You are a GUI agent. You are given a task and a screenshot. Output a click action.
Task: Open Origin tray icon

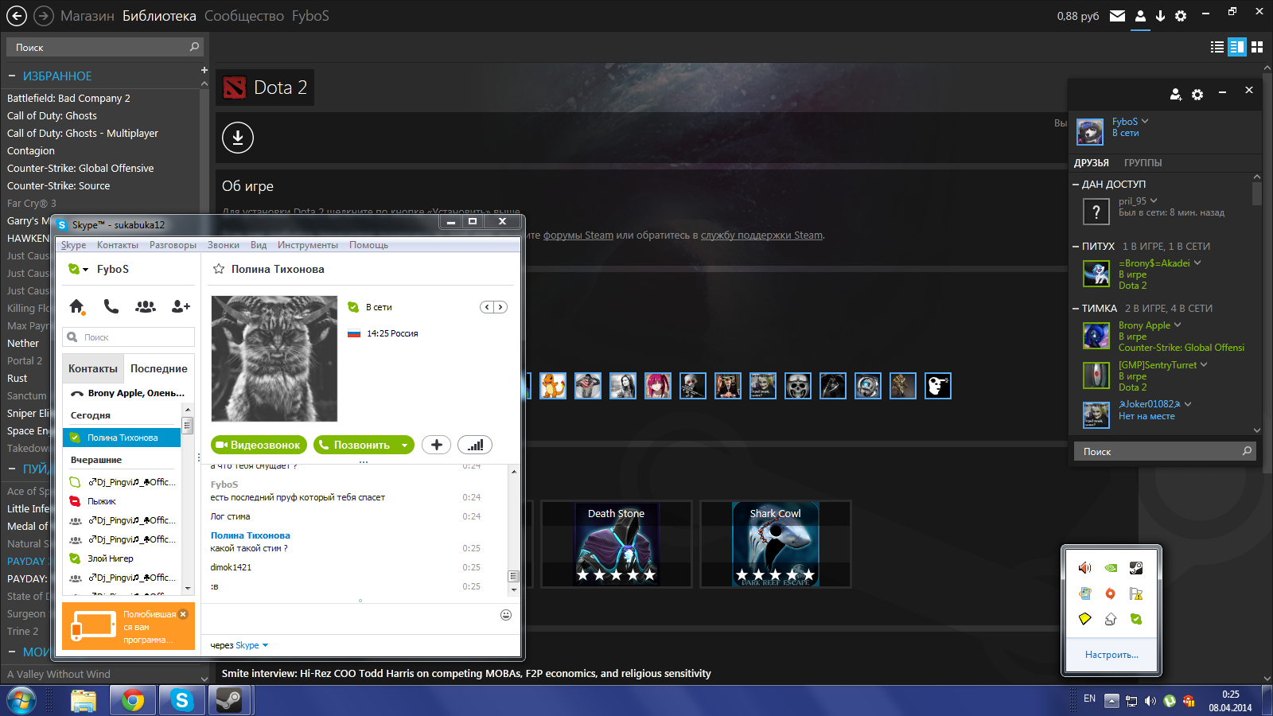pyautogui.click(x=1111, y=593)
